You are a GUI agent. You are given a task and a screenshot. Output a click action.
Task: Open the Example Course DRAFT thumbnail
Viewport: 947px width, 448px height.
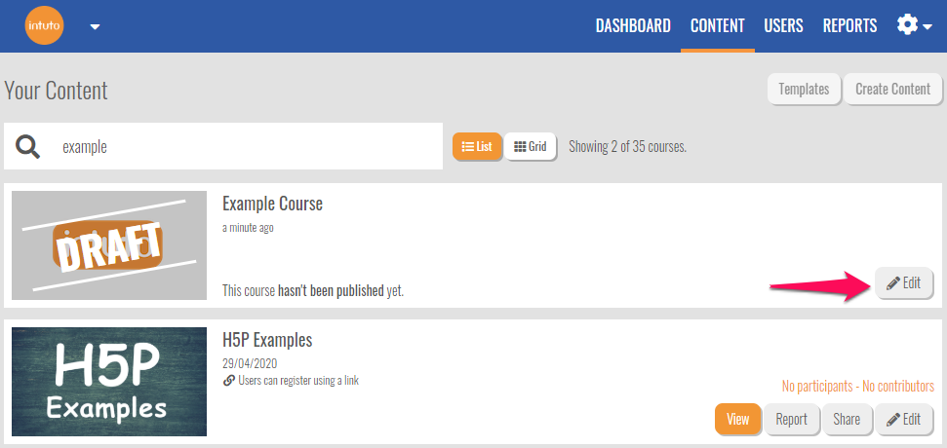coord(109,245)
